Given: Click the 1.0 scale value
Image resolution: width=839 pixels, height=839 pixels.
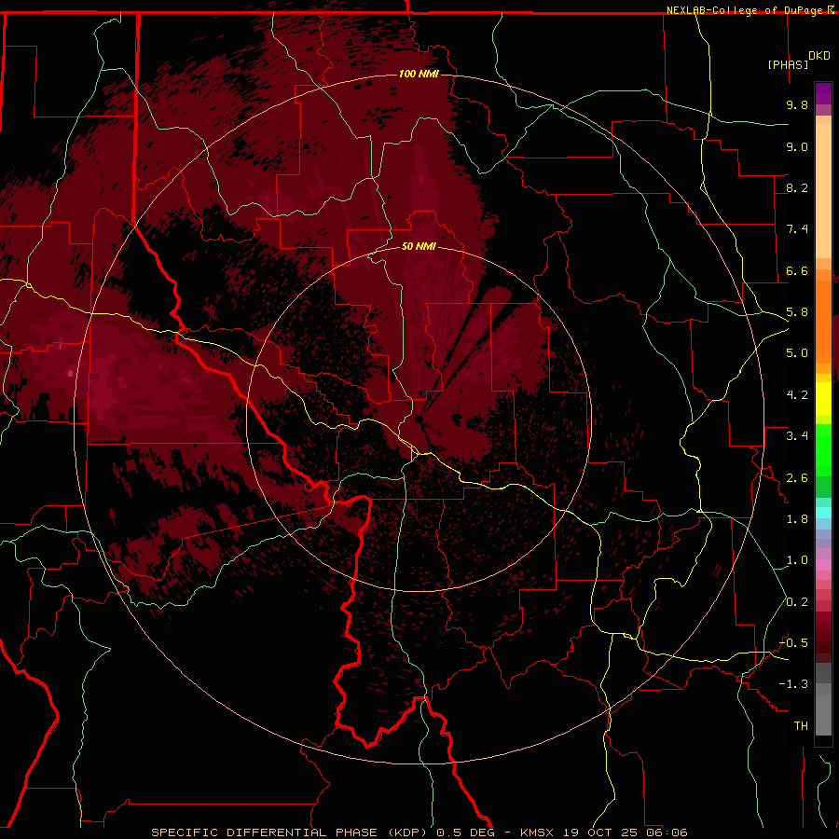Looking at the screenshot, I should pos(797,560).
